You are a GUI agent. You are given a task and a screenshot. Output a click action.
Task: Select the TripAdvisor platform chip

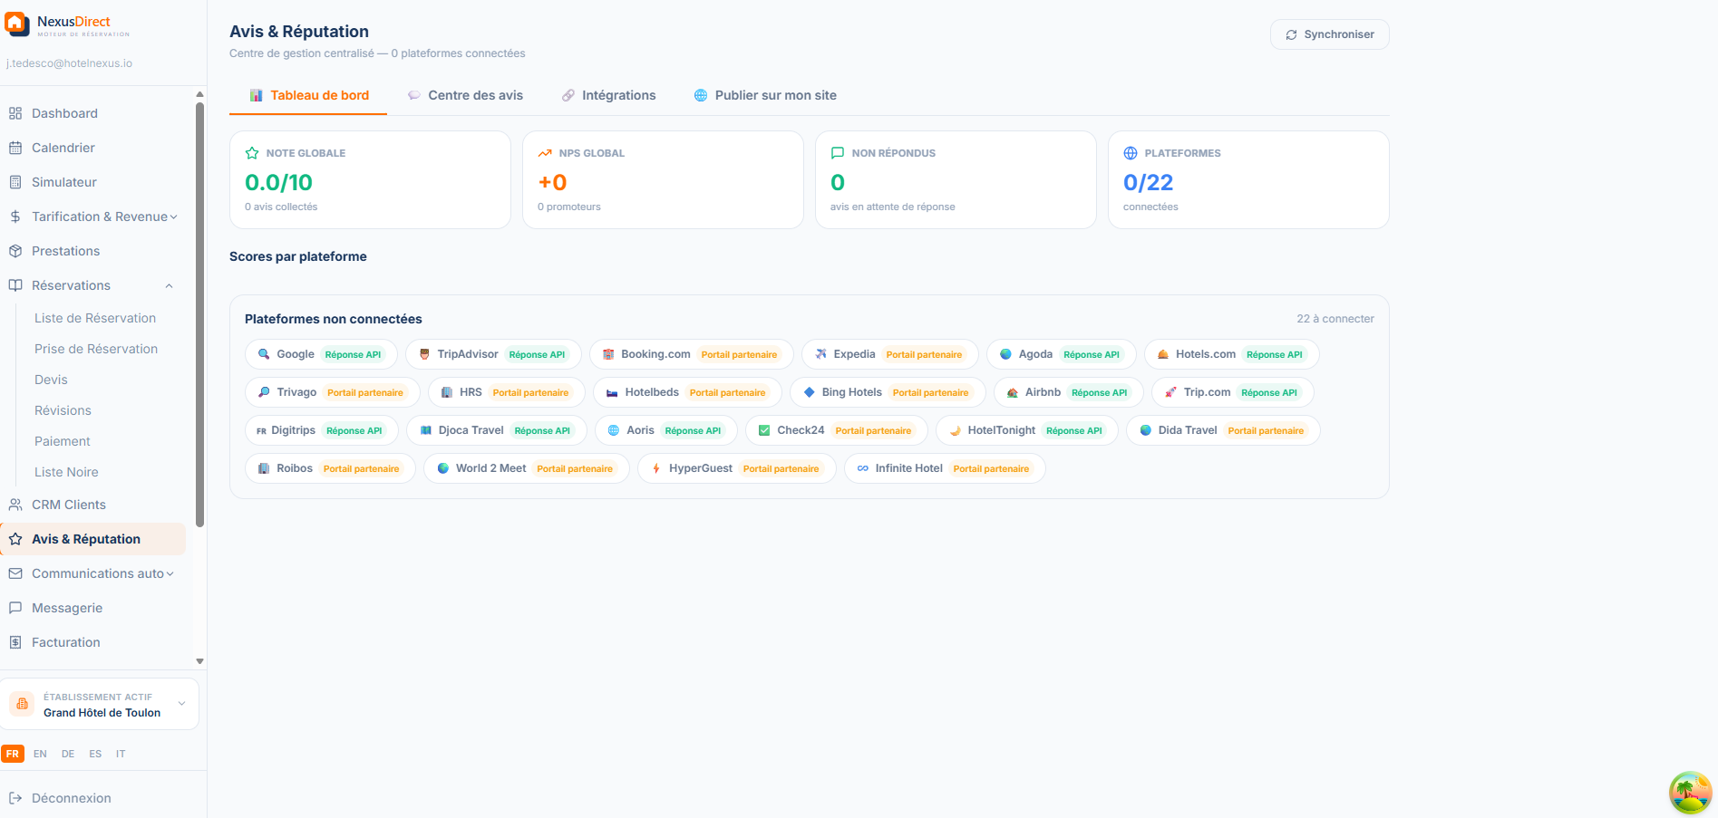493,354
